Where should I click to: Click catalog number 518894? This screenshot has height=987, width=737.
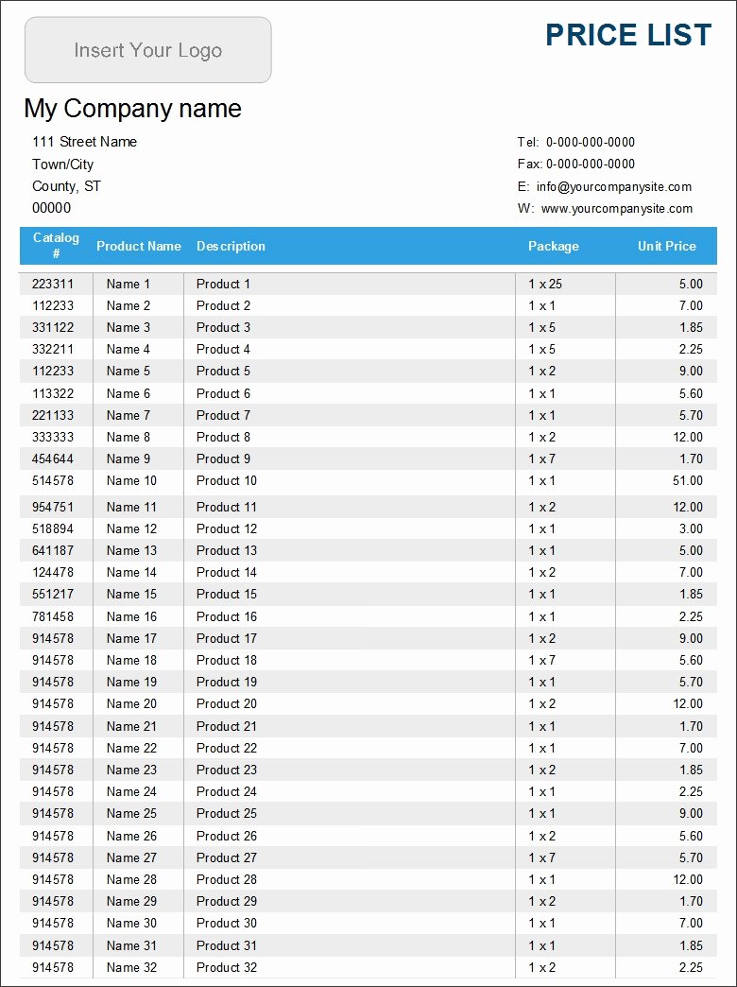(x=53, y=528)
